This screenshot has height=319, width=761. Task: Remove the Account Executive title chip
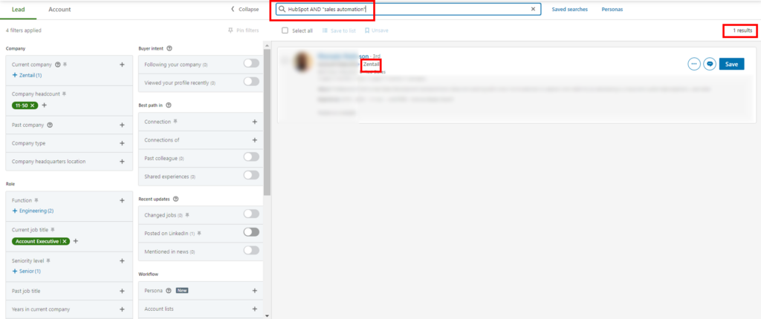click(x=65, y=241)
